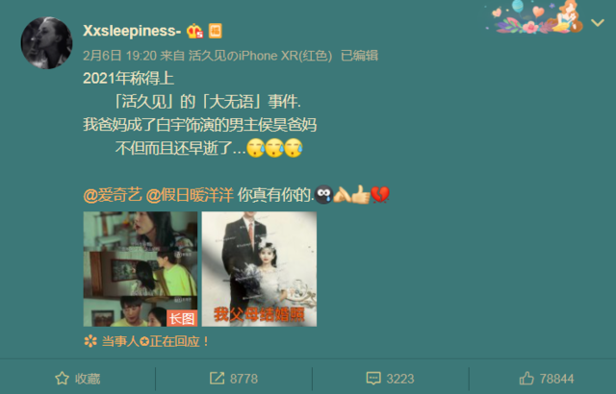Click the Xxsleepiness- profile avatar
This screenshot has height=394, width=616.
[46, 42]
